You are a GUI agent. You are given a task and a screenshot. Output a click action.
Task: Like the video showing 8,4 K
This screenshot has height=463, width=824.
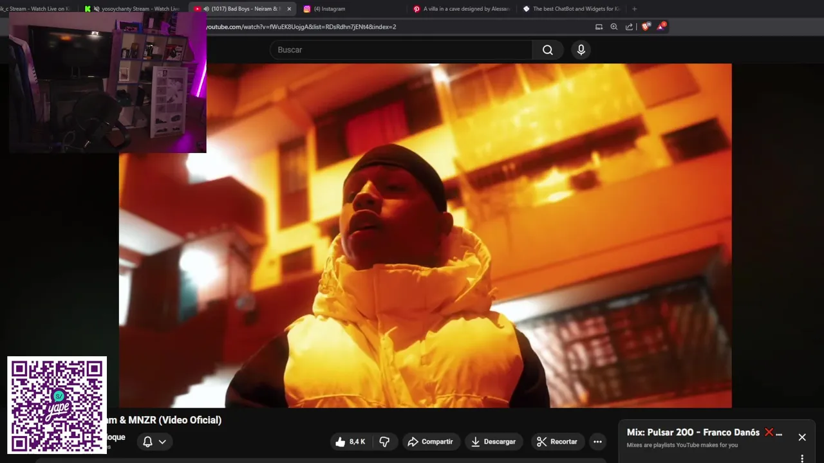coord(350,442)
